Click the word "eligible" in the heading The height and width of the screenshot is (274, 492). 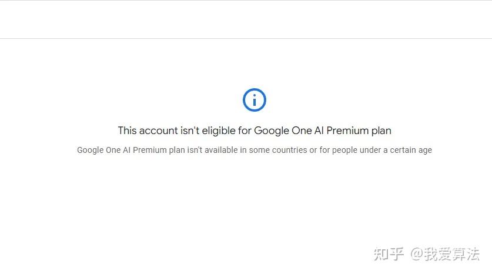219,131
